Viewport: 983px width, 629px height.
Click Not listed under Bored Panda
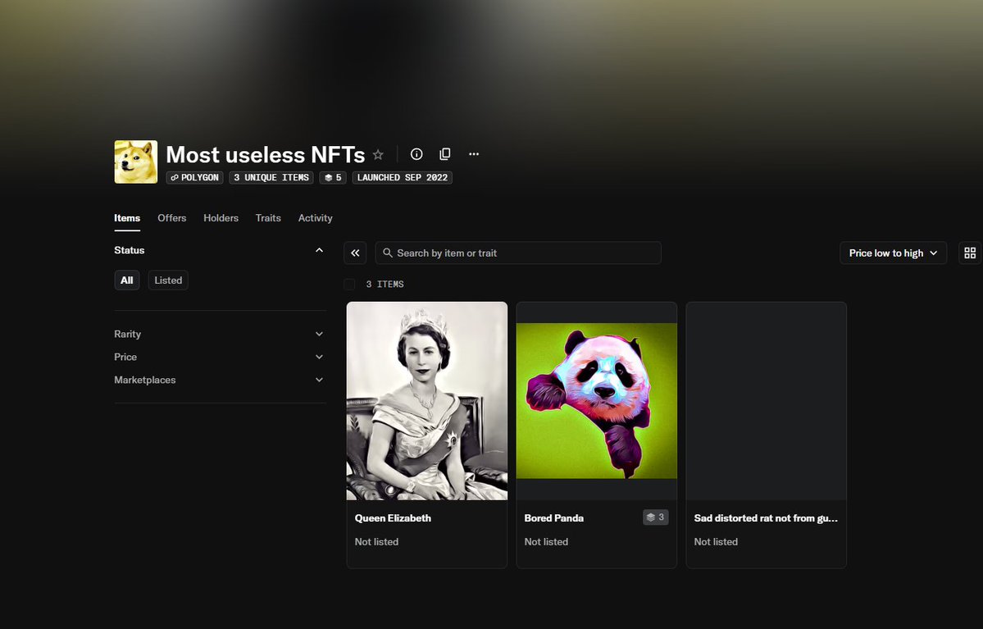tap(546, 542)
